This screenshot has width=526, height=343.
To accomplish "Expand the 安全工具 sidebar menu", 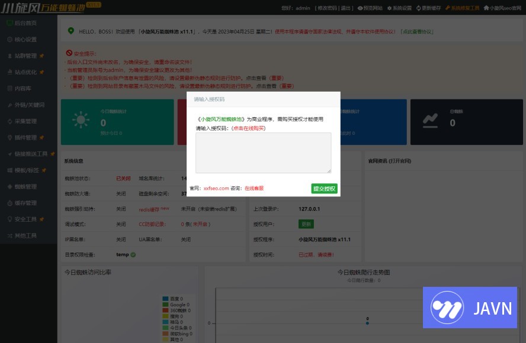I will [x=25, y=219].
